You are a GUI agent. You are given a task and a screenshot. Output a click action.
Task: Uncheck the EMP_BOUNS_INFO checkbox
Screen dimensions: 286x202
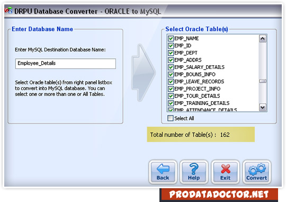coord(171,74)
